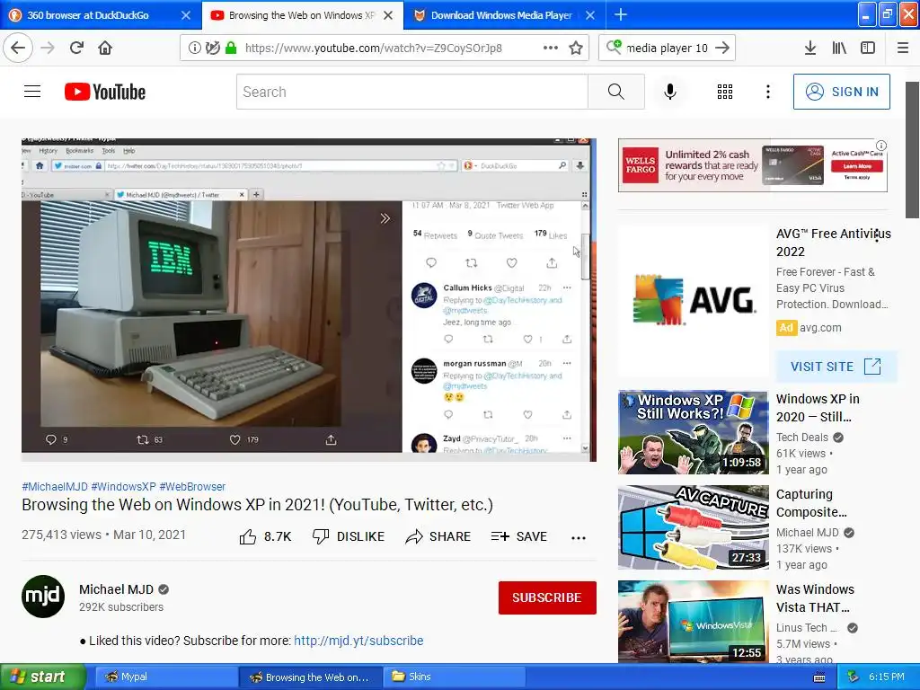Open the YouTube guide hamburger menu
This screenshot has height=690, width=920.
tap(32, 92)
